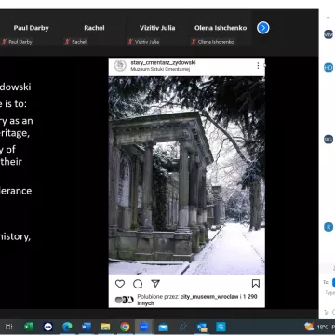
Task: Open TeamViewer from the taskbar
Action: point(48,327)
